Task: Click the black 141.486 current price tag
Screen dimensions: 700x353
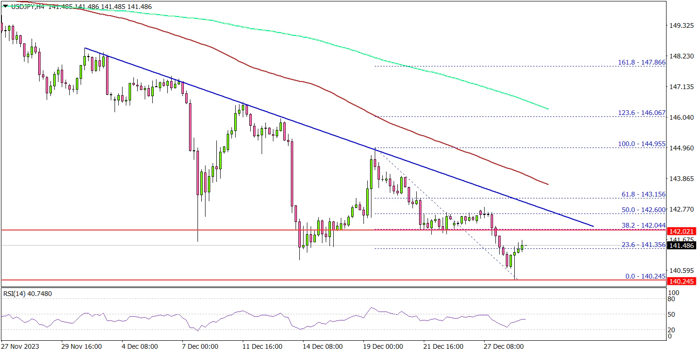Action: [x=681, y=246]
